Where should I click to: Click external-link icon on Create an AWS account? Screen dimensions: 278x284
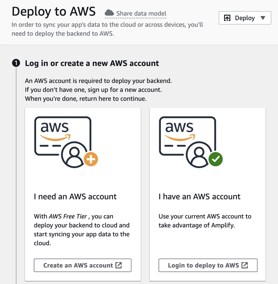pyautogui.click(x=118, y=265)
